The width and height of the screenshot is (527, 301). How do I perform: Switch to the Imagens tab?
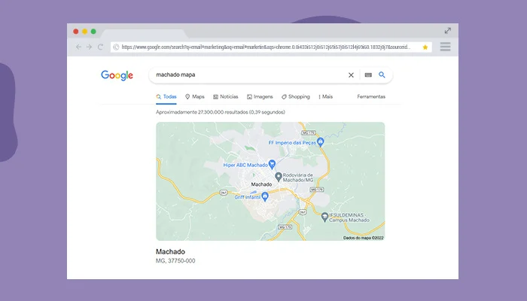(260, 97)
